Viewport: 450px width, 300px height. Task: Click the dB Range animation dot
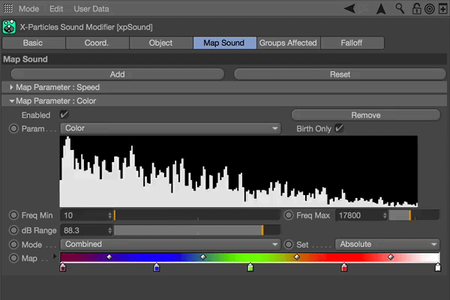click(x=13, y=230)
